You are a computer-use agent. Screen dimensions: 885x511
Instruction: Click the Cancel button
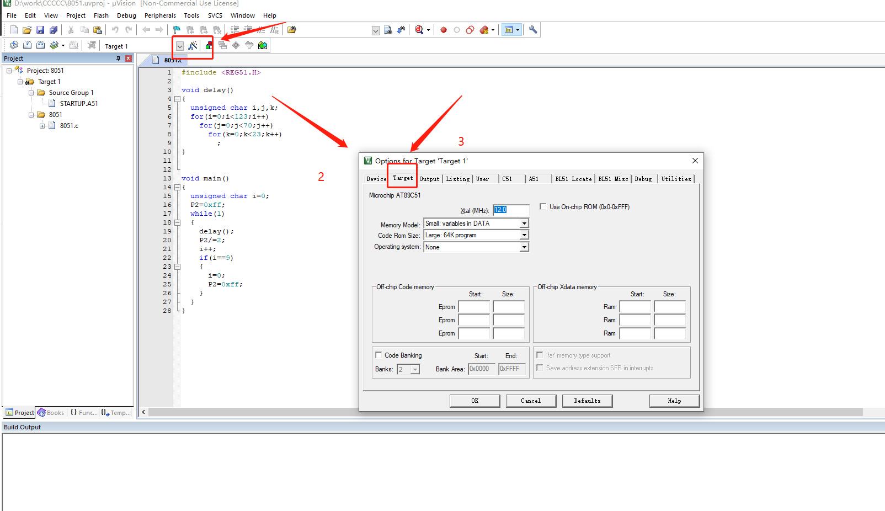531,401
